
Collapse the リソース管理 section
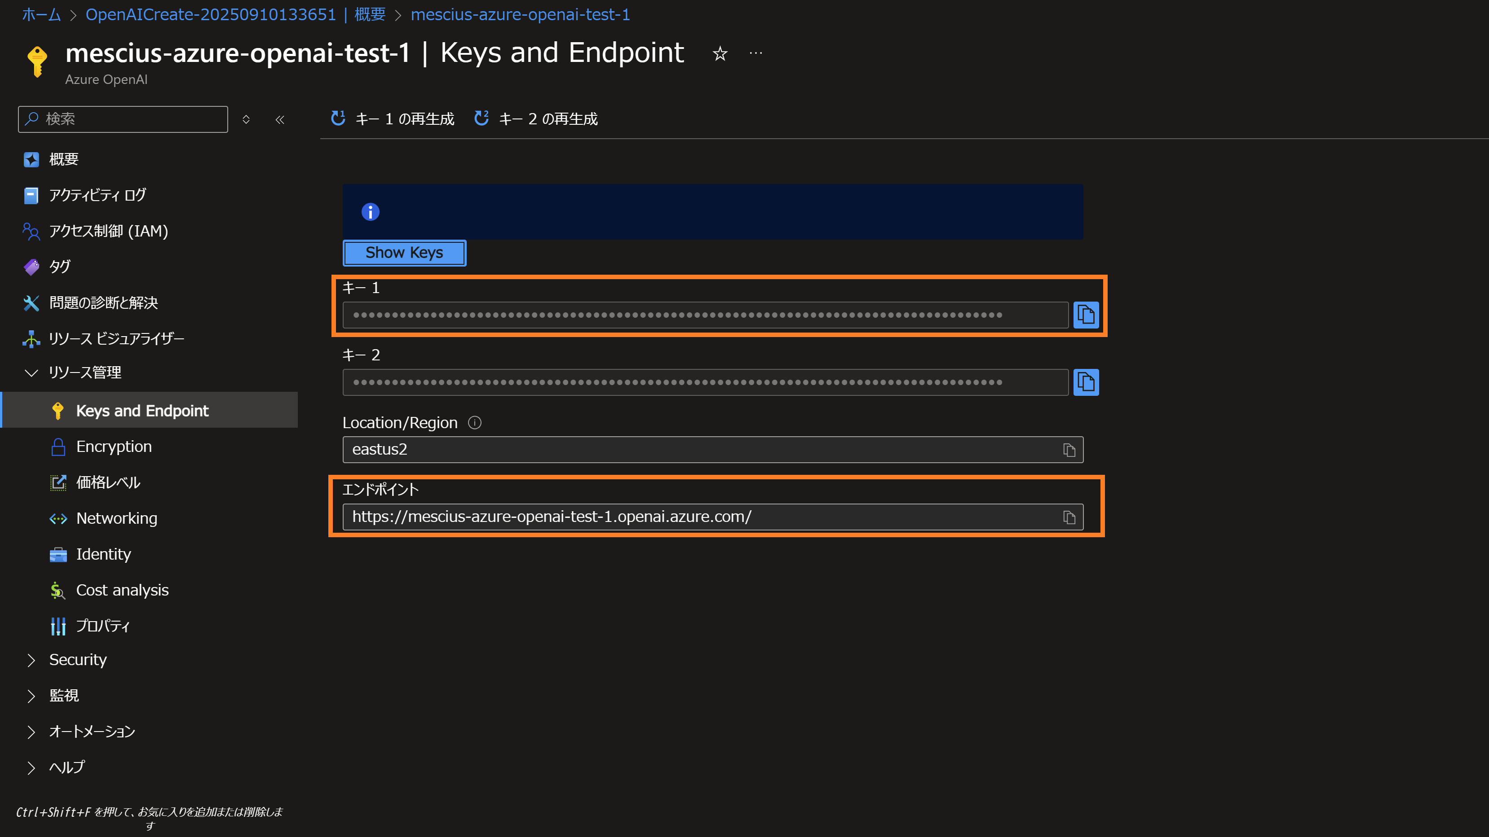(149, 372)
